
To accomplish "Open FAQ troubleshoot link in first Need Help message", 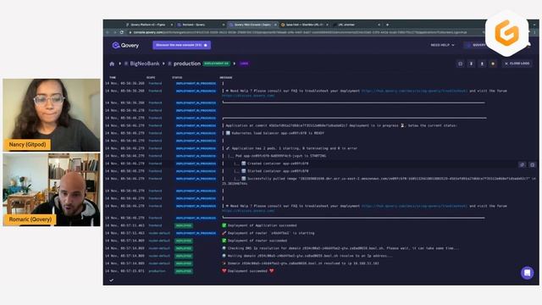I will click(414, 91).
